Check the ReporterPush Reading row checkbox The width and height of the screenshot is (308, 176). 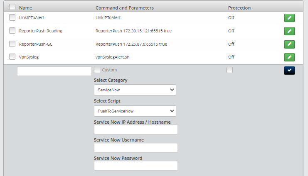coord(12,31)
